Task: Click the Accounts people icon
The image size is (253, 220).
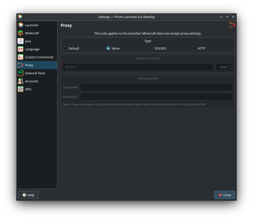Action: (x=21, y=81)
